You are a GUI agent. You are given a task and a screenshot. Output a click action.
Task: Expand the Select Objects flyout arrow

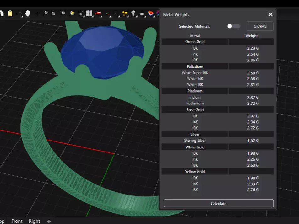pos(128,17)
